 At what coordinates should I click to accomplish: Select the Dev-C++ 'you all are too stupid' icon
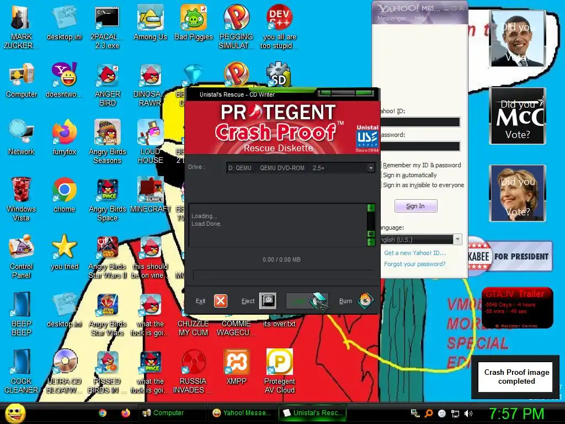tap(279, 27)
